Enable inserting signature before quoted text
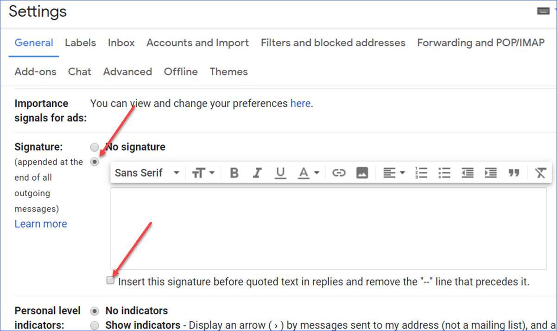The height and width of the screenshot is (331, 557). click(x=110, y=280)
